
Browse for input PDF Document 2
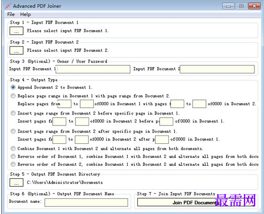click(16, 50)
